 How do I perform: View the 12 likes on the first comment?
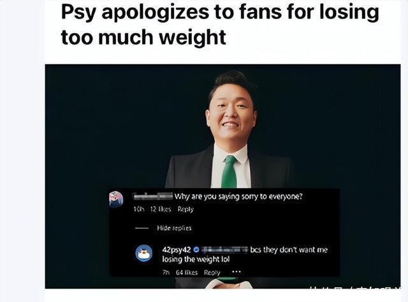[x=161, y=209]
